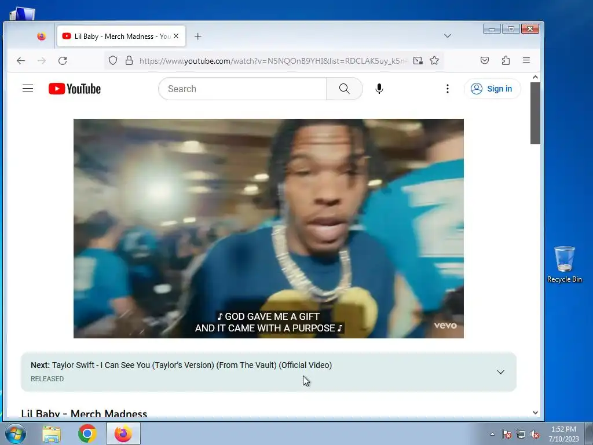Open Firefox extensions puzzle icon
The height and width of the screenshot is (445, 593).
click(x=506, y=60)
